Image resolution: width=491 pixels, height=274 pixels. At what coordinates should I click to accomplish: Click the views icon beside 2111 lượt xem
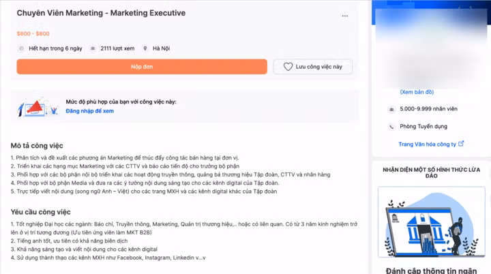pos(93,48)
